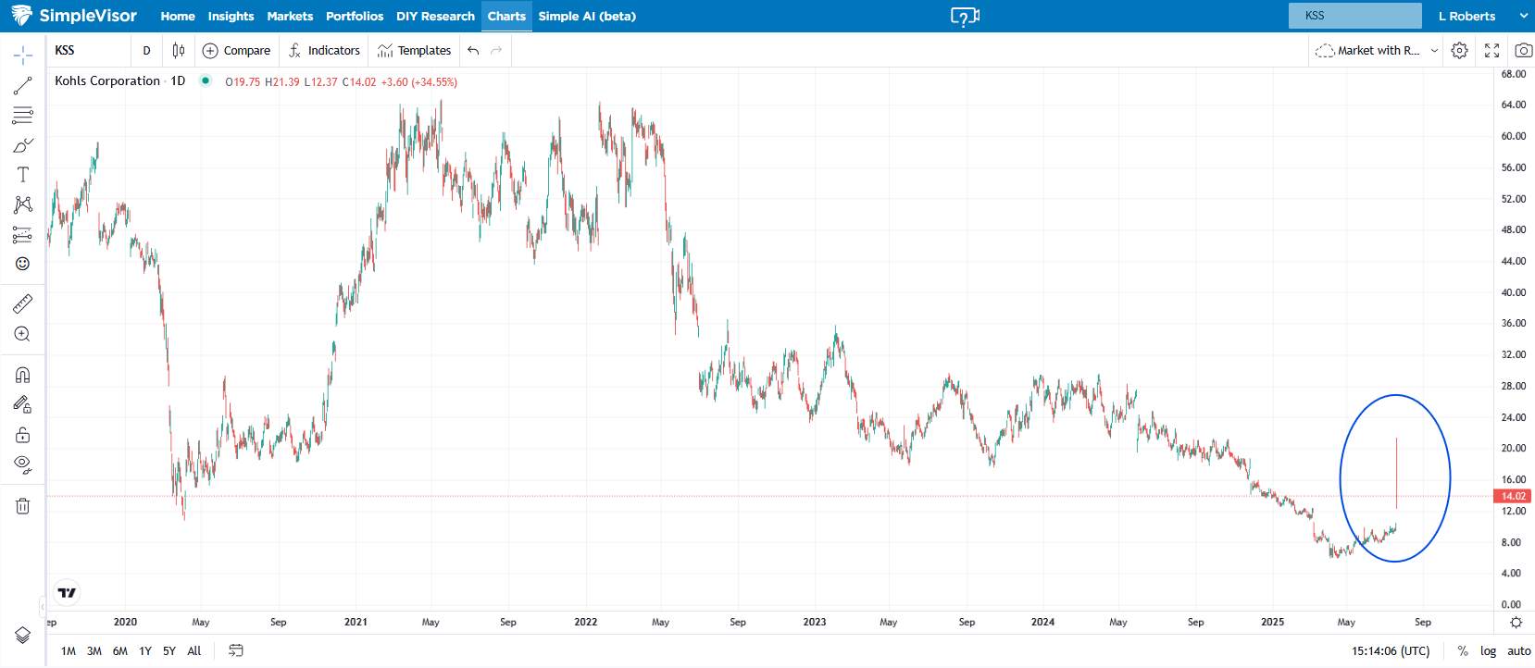
Task: Open the price scale settings gear
Action: click(1516, 623)
